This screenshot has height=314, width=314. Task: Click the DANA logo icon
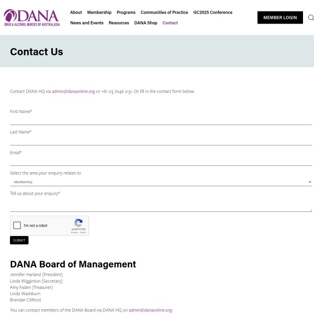click(x=31, y=17)
